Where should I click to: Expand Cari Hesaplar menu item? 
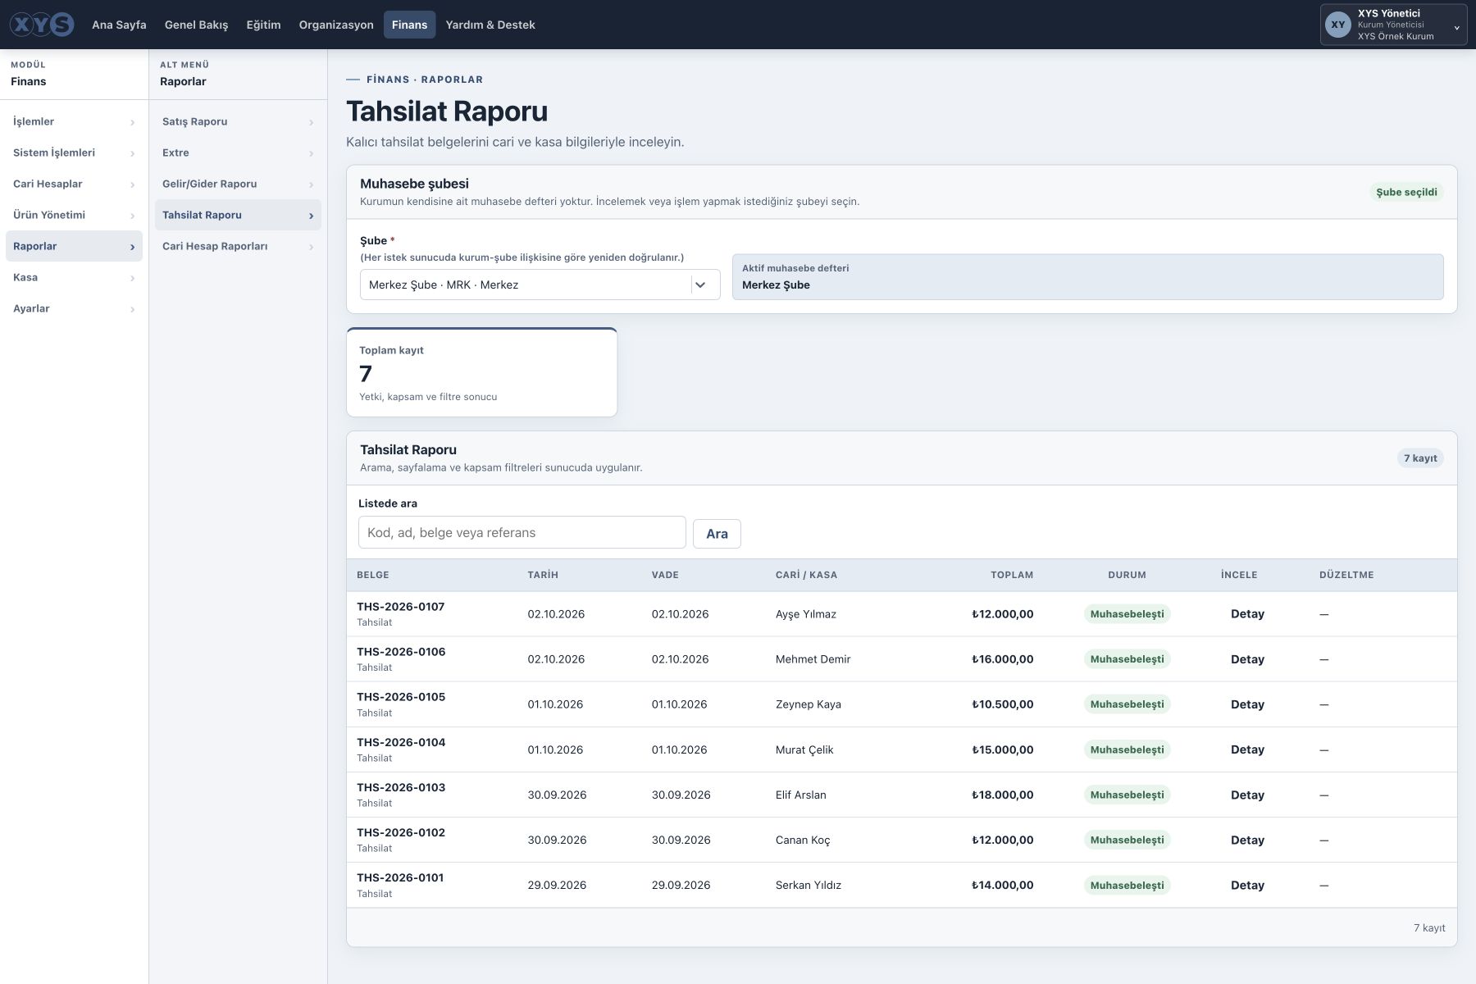[x=74, y=184]
